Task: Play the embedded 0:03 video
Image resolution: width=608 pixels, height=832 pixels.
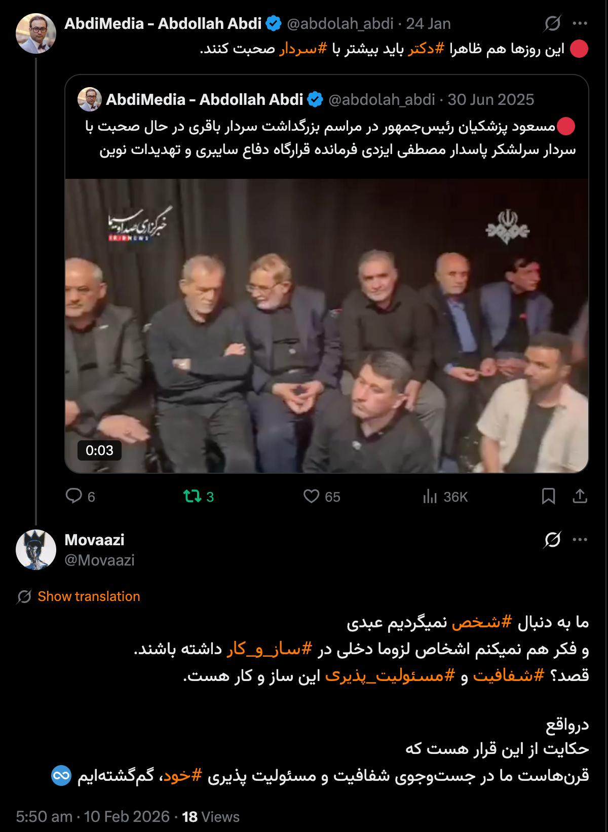Action: [x=327, y=326]
